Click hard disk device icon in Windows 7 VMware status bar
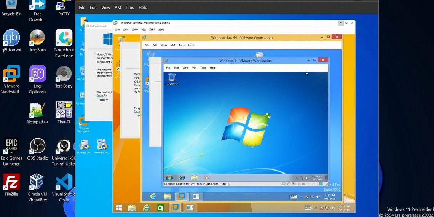Viewport: 434px width, 217px height. [284, 184]
